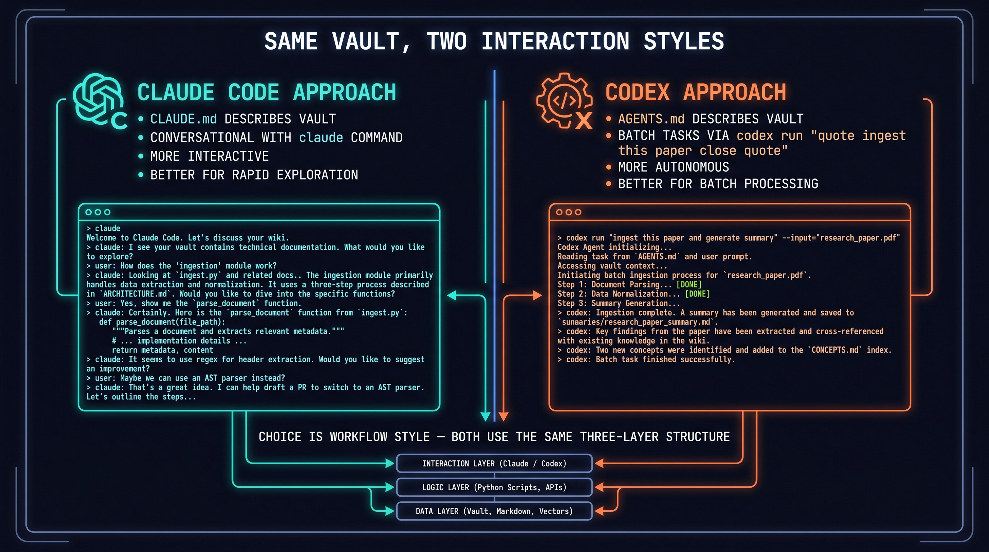The width and height of the screenshot is (989, 552).
Task: Click the teal claude command word
Action: click(321, 137)
